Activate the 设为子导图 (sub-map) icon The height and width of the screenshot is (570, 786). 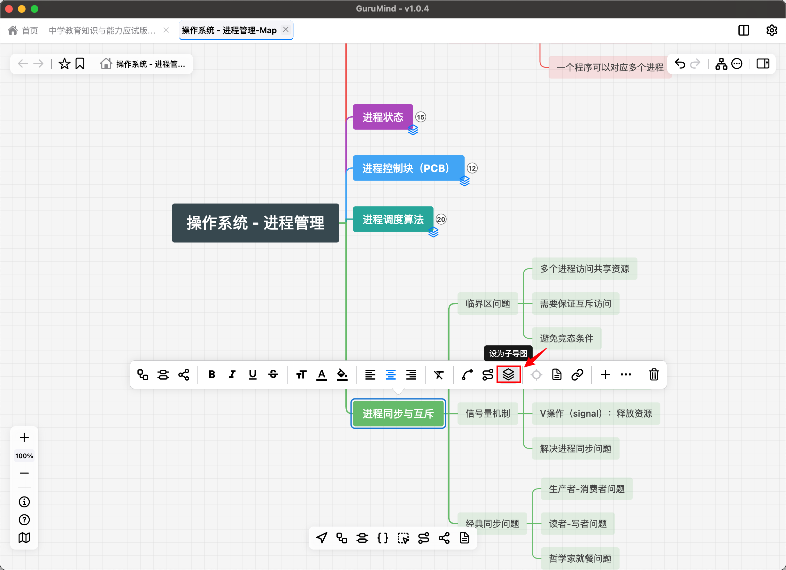[508, 374]
